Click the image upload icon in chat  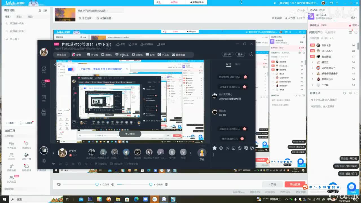click(x=234, y=148)
